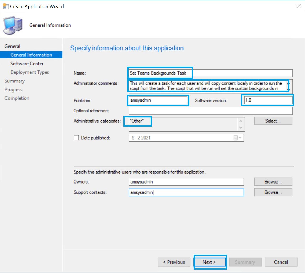
Task: Click the Date published date field
Action: [186, 138]
